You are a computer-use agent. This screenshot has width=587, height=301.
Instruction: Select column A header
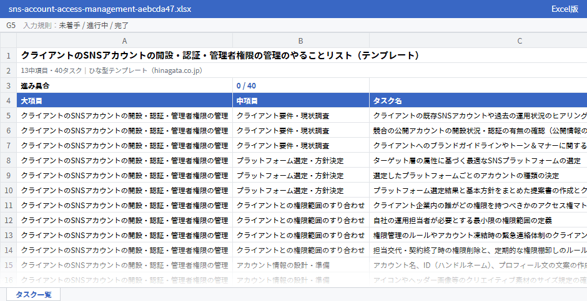point(125,41)
